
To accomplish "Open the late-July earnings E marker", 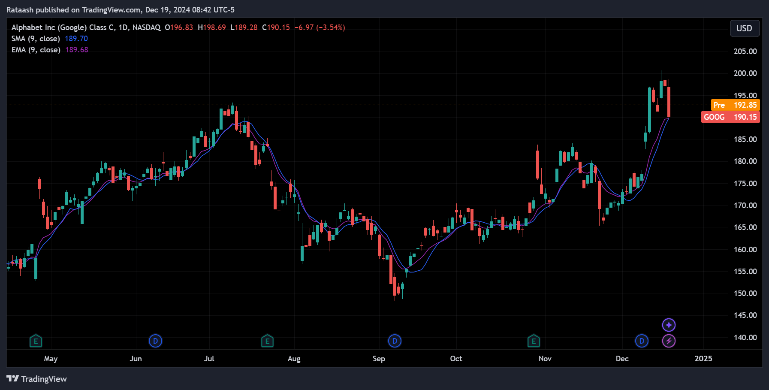I will tap(267, 342).
